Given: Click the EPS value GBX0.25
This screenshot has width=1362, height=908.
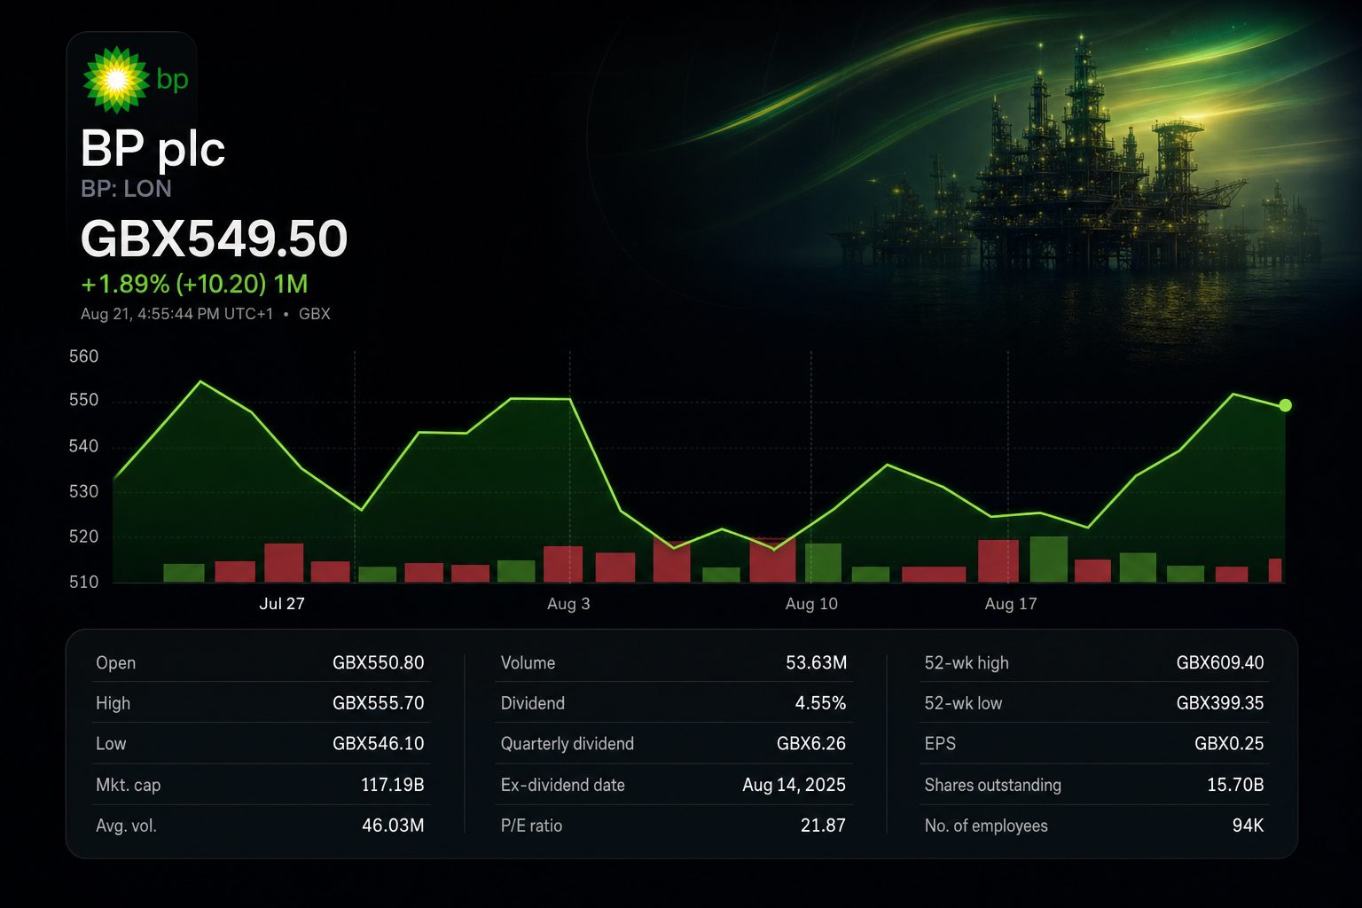Looking at the screenshot, I should pos(1229,744).
